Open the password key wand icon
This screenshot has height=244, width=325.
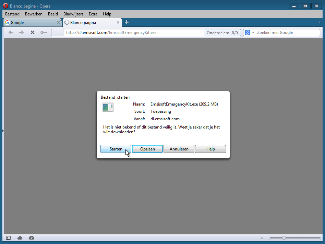point(43,33)
